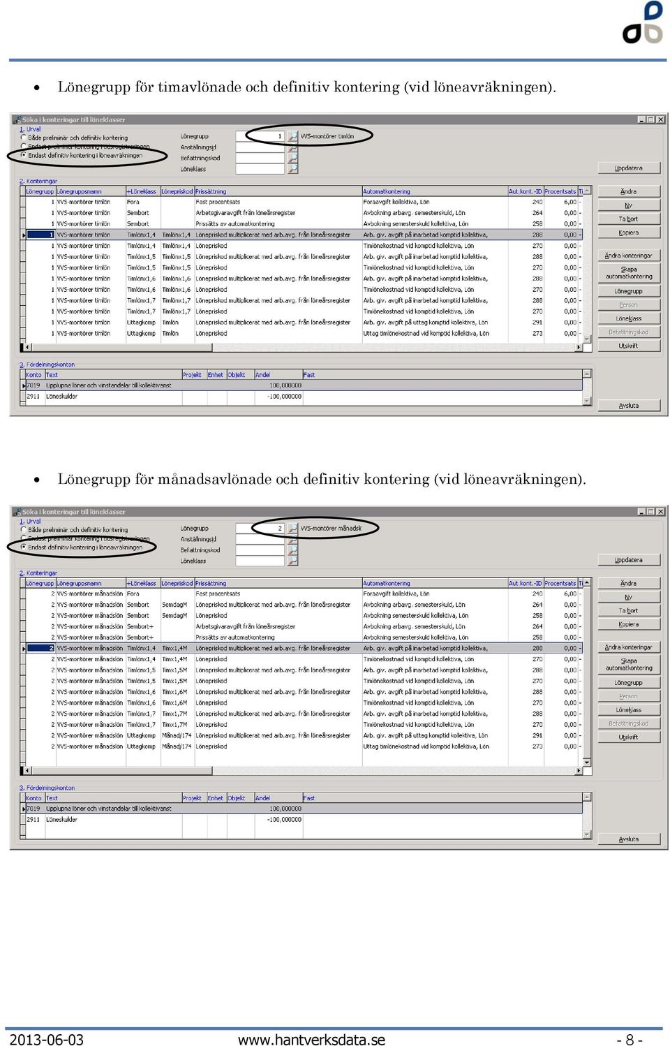Click Kopiera in the månadslön window
Image resolution: width=670 pixels, height=1046 pixels.
pos(629,625)
